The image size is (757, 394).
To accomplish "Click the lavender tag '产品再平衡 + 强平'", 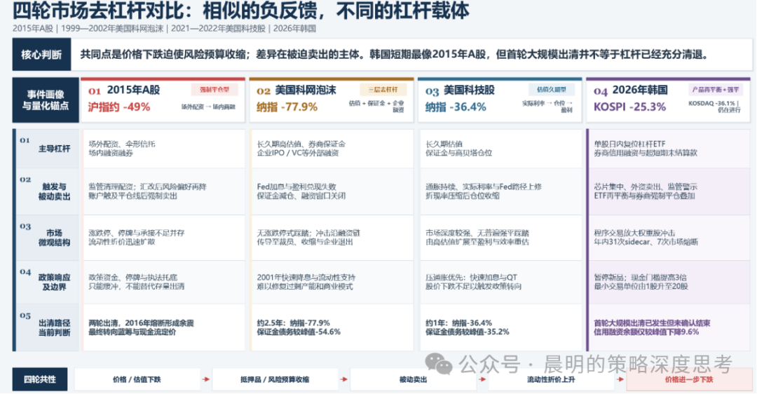I will (x=716, y=89).
